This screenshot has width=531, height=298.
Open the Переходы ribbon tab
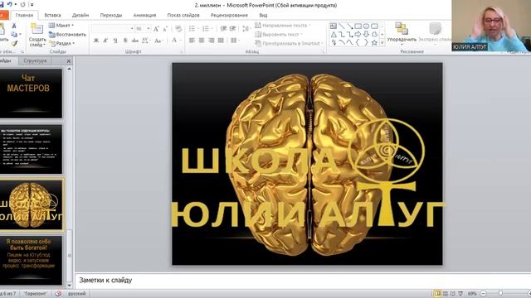point(111,15)
